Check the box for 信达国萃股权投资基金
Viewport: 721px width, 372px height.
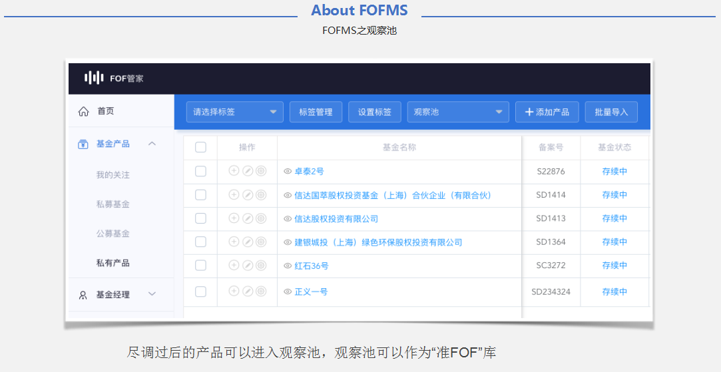(x=200, y=195)
